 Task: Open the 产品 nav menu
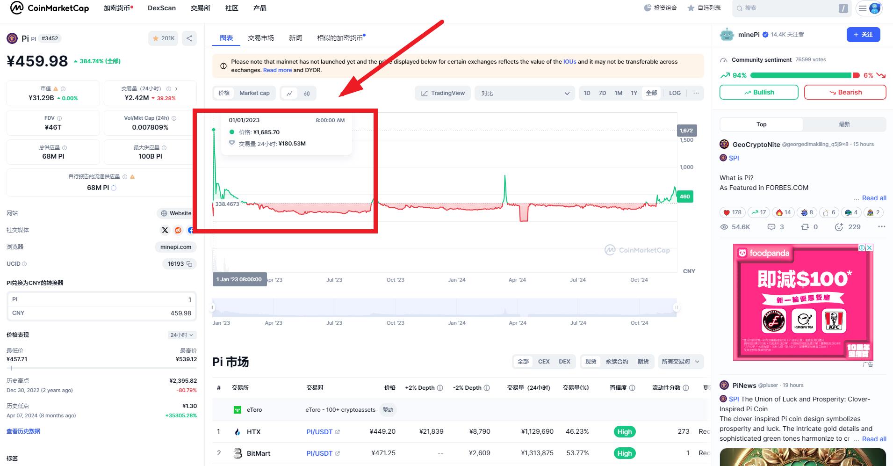point(259,8)
